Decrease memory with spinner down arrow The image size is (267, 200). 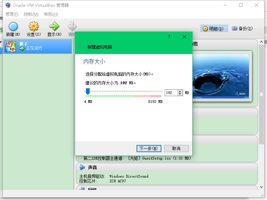click(180, 94)
